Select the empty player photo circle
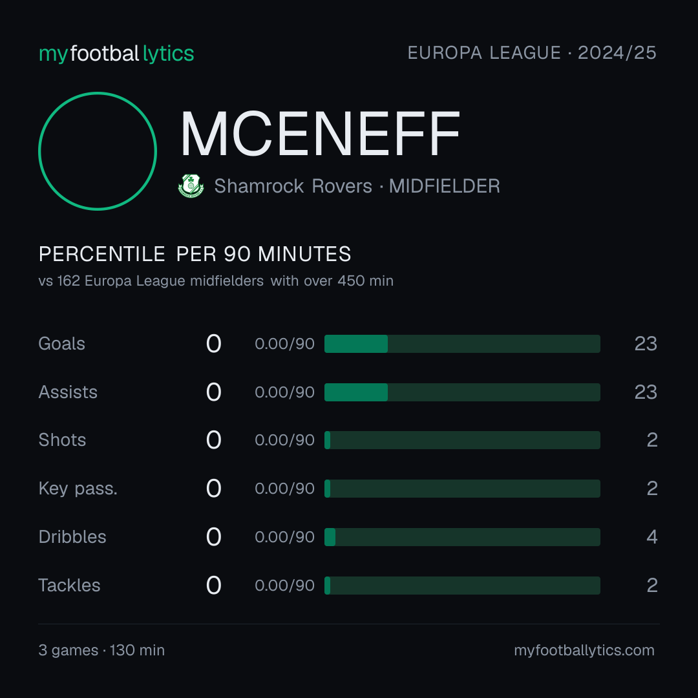Screen dimensions: 698x698 click(x=98, y=151)
